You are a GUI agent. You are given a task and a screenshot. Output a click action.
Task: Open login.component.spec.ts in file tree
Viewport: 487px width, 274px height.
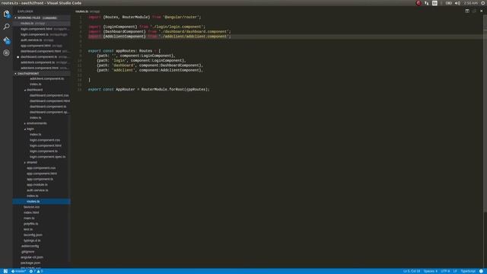point(47,157)
